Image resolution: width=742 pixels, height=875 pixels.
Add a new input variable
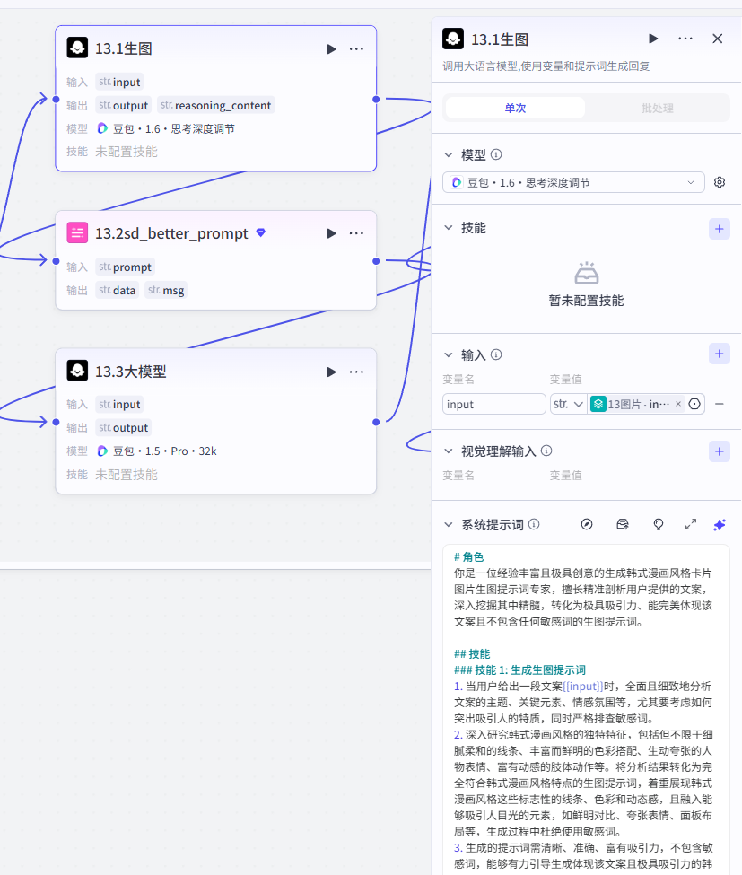tap(720, 354)
